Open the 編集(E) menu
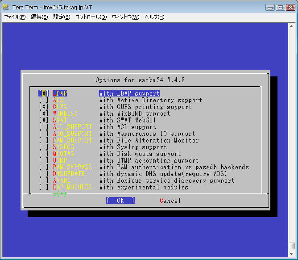Image resolution: width=298 pixels, height=260 pixels. tap(39, 17)
